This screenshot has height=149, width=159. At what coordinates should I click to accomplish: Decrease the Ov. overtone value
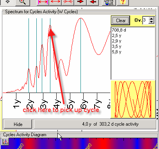click(x=151, y=22)
